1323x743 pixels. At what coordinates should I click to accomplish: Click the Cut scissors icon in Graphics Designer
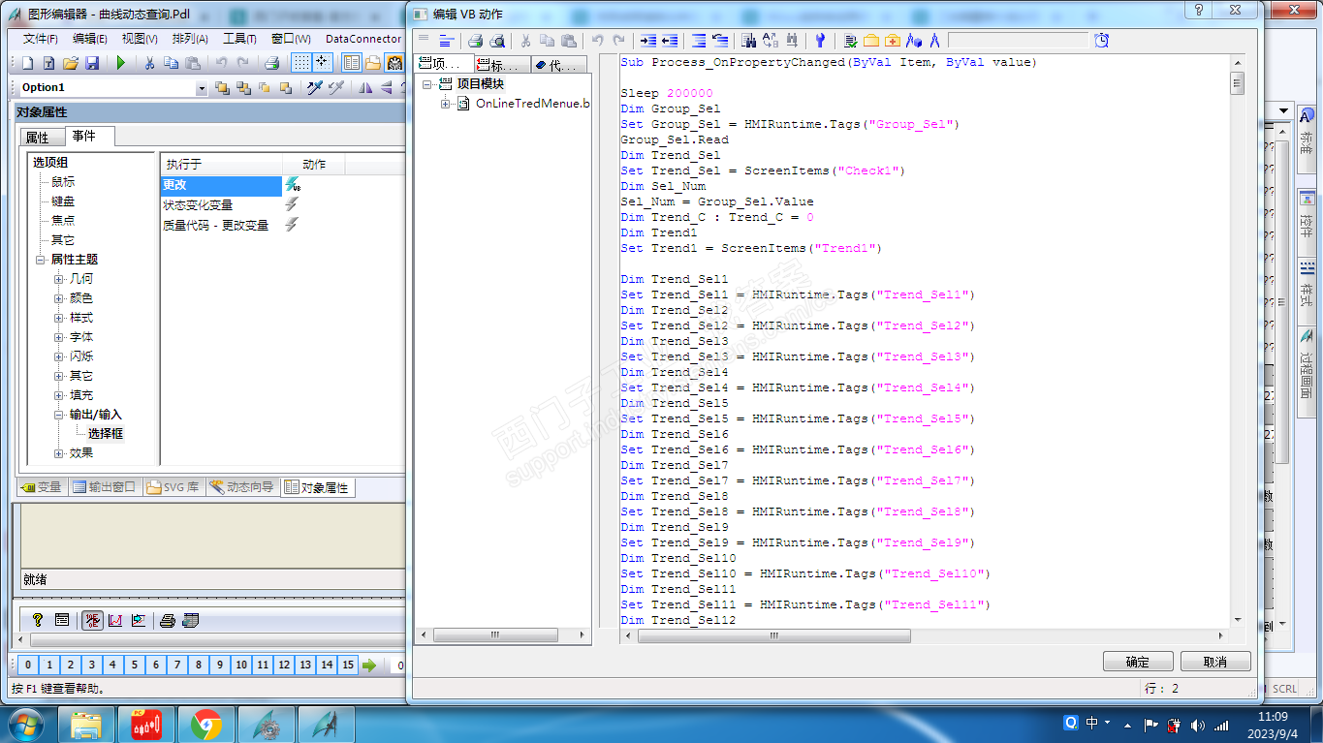(x=149, y=63)
